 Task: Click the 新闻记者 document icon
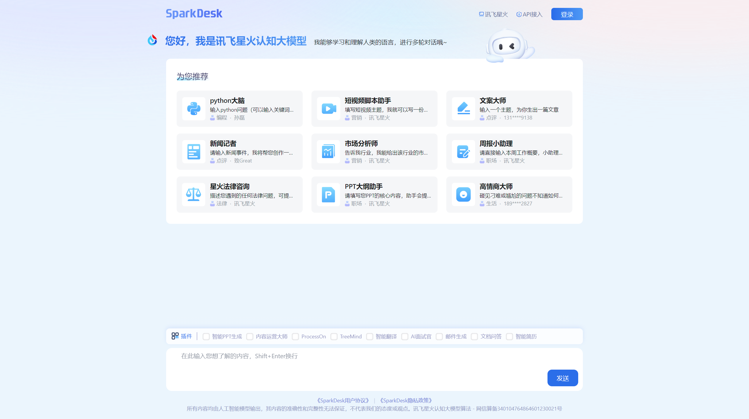pyautogui.click(x=193, y=152)
